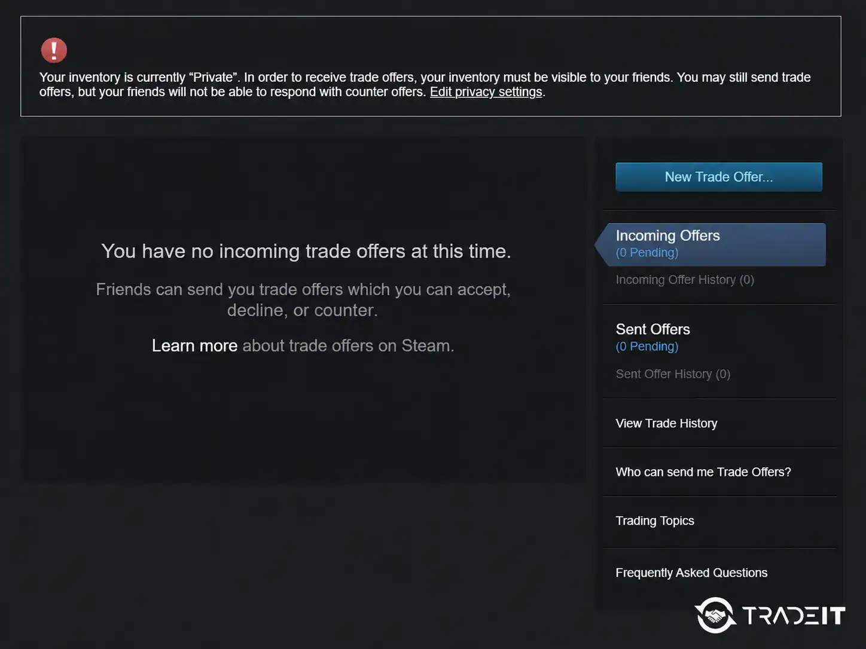The width and height of the screenshot is (866, 649).
Task: Go to Trading Topics
Action: 655,521
